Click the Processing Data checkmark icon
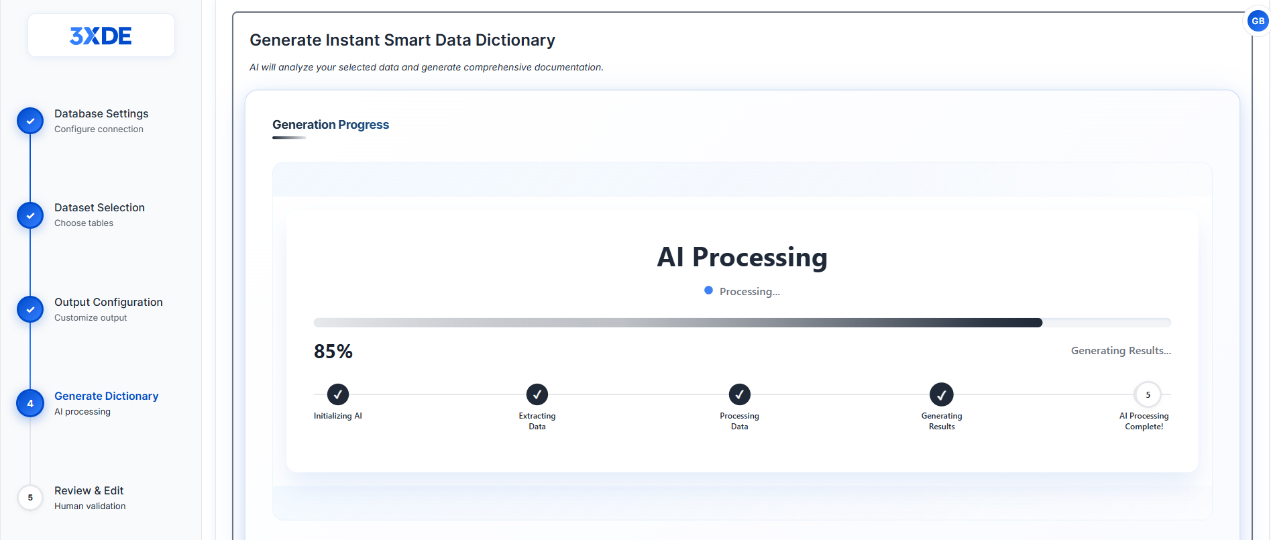Viewport: 1271px width, 540px height. point(740,394)
